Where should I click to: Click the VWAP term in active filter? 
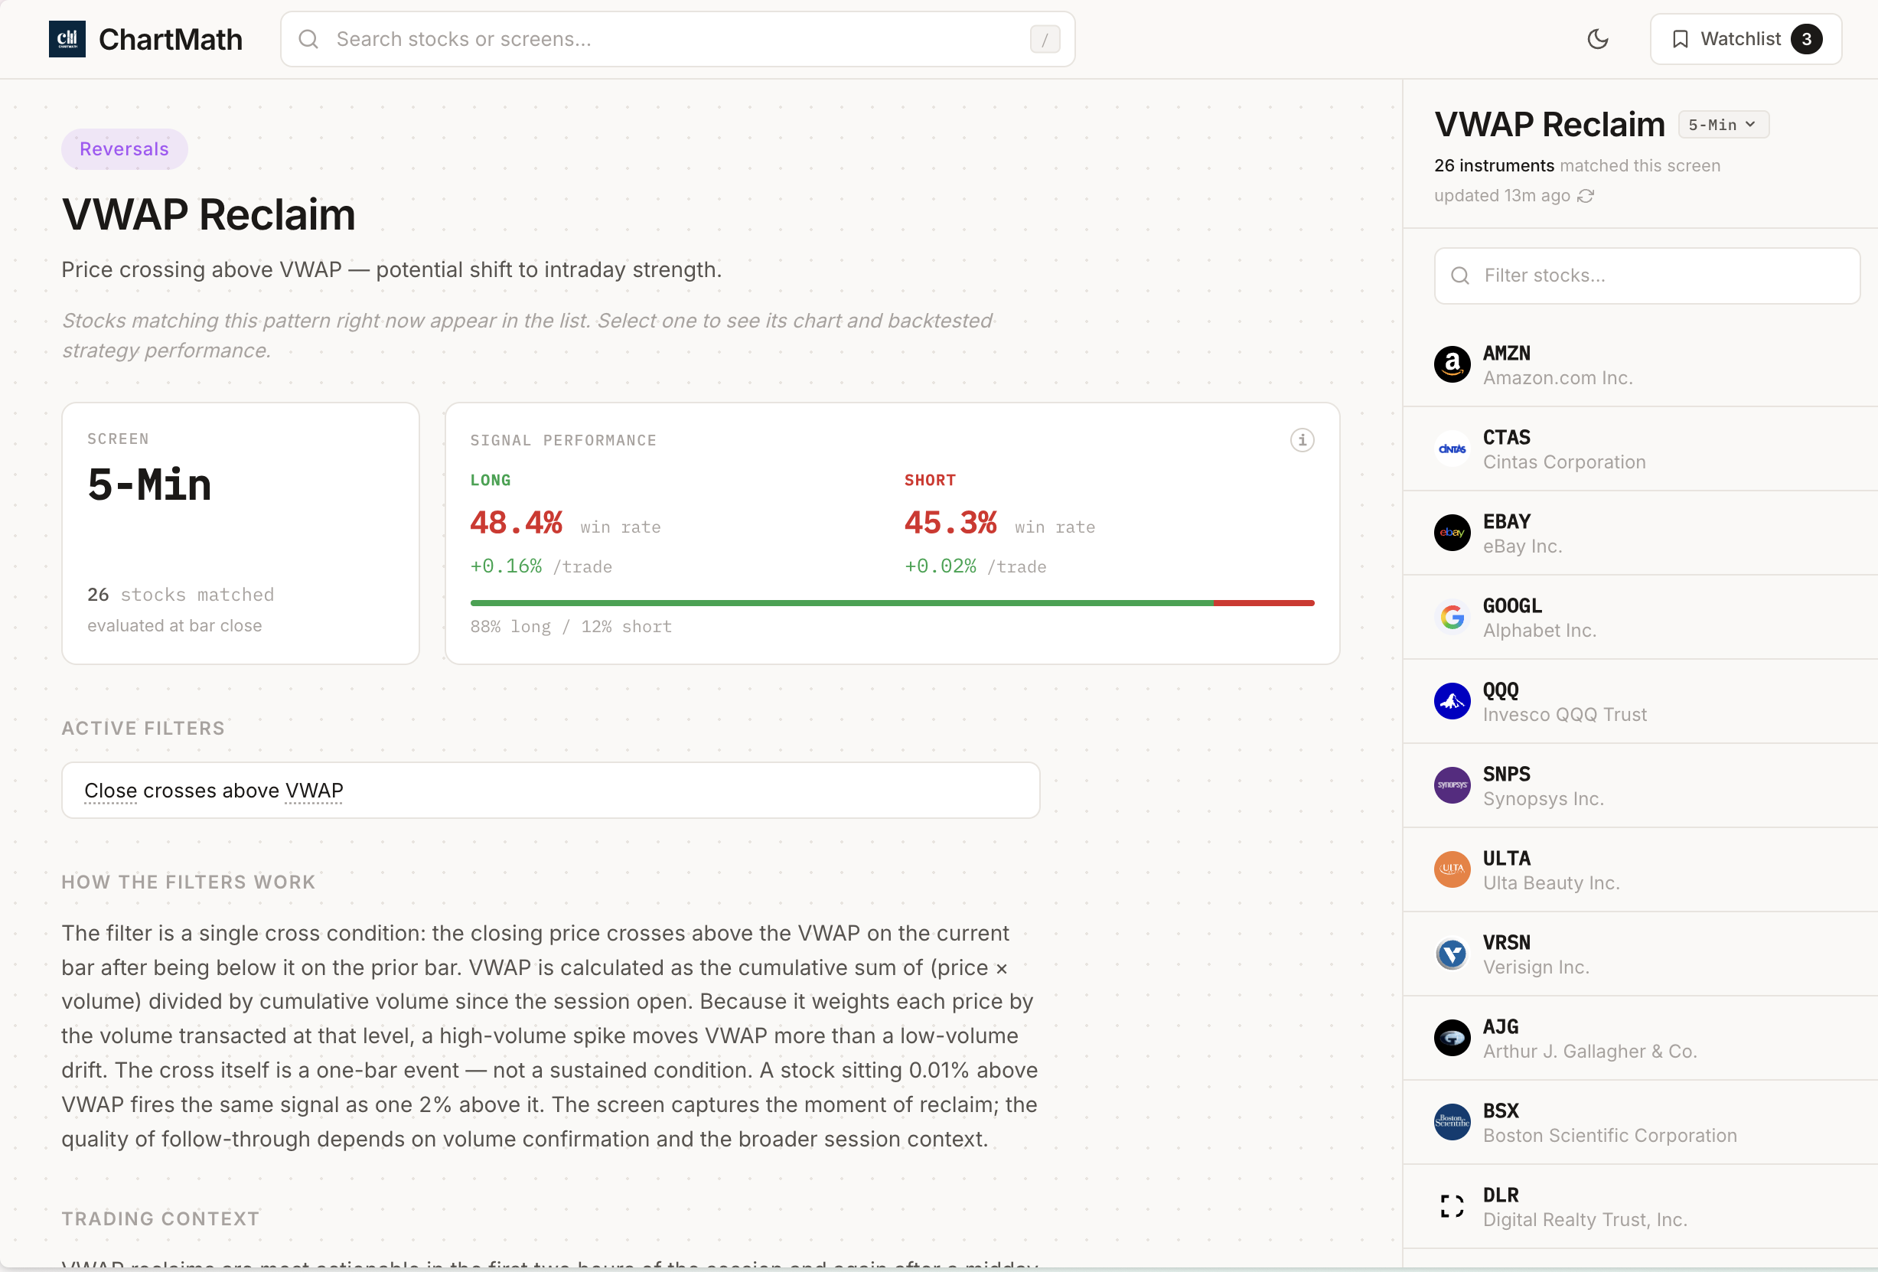(x=314, y=791)
